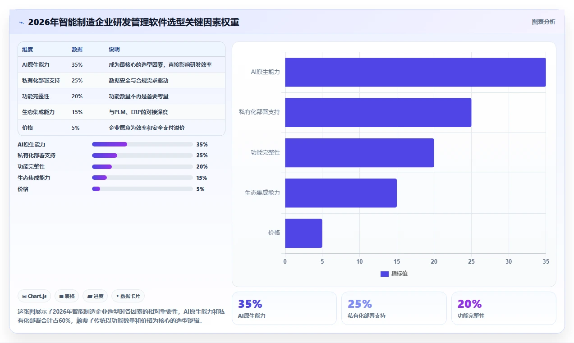
Task: Select the 数据卡片 tag chip
Action: [128, 296]
